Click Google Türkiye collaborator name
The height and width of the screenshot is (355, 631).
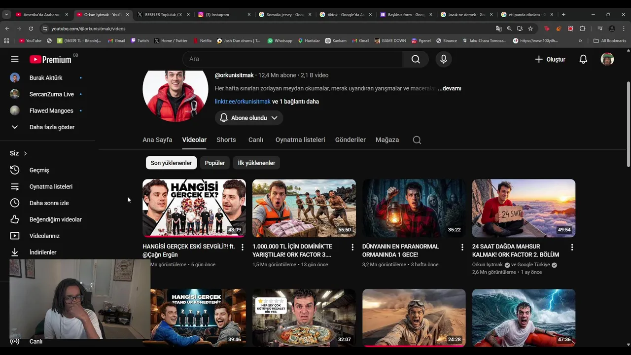coord(534,265)
